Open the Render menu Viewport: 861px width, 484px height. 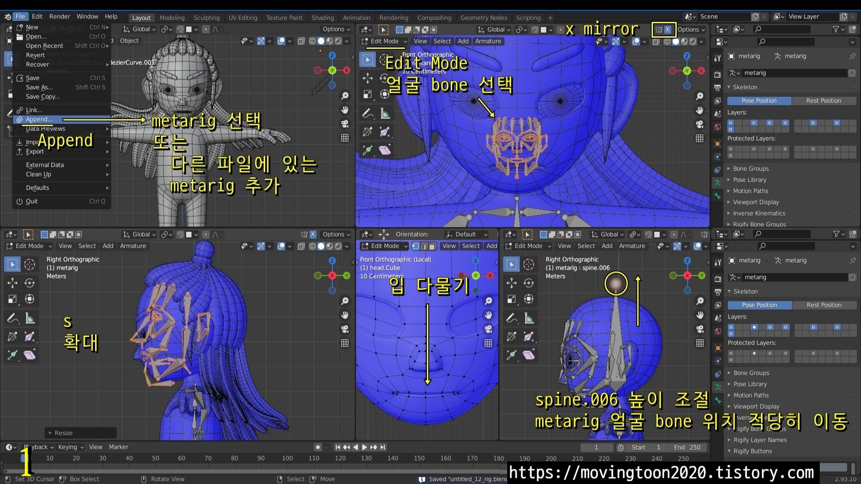(60, 17)
